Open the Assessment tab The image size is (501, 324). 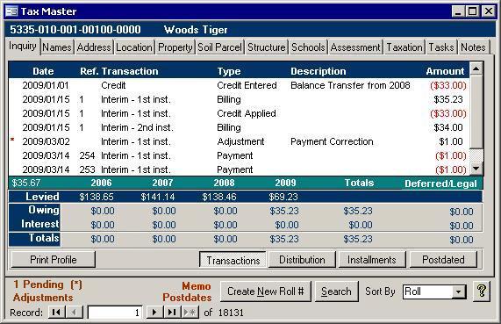click(x=355, y=47)
